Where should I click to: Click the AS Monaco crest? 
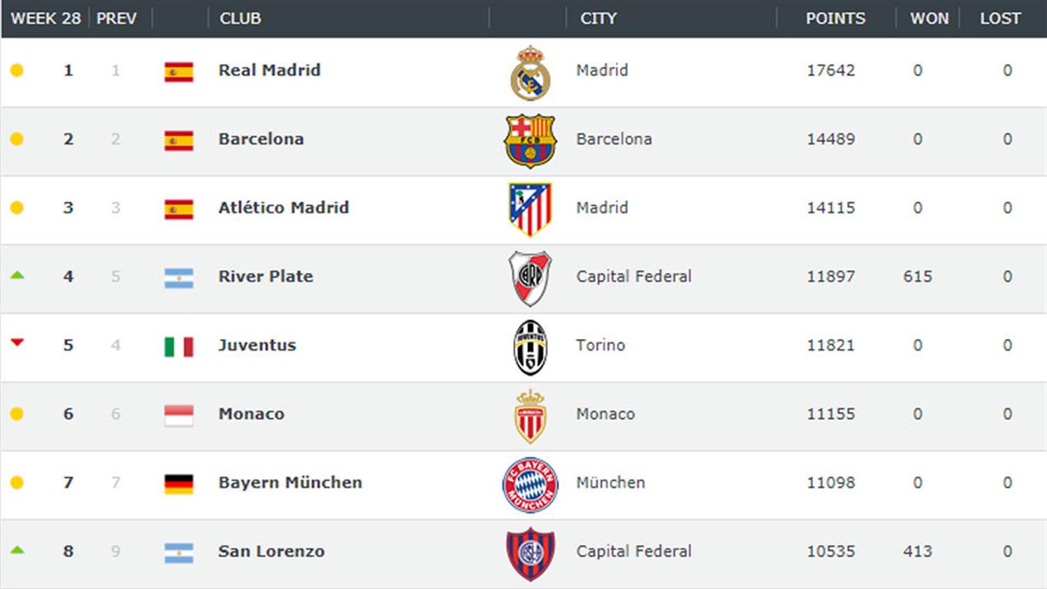pos(530,416)
